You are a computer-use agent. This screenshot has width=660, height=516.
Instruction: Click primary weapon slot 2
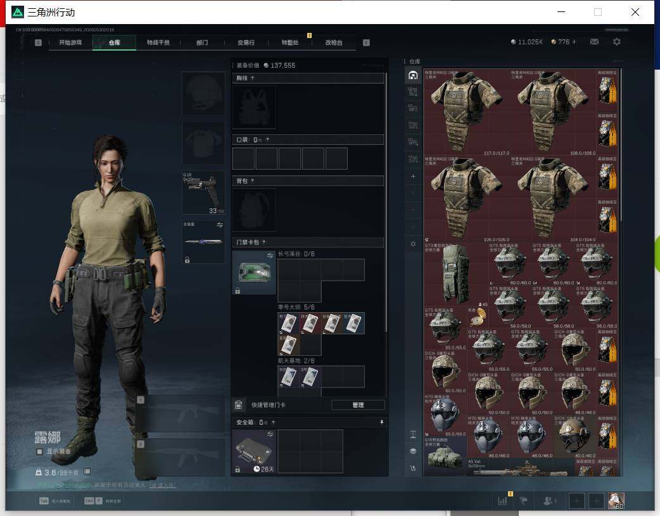(181, 457)
